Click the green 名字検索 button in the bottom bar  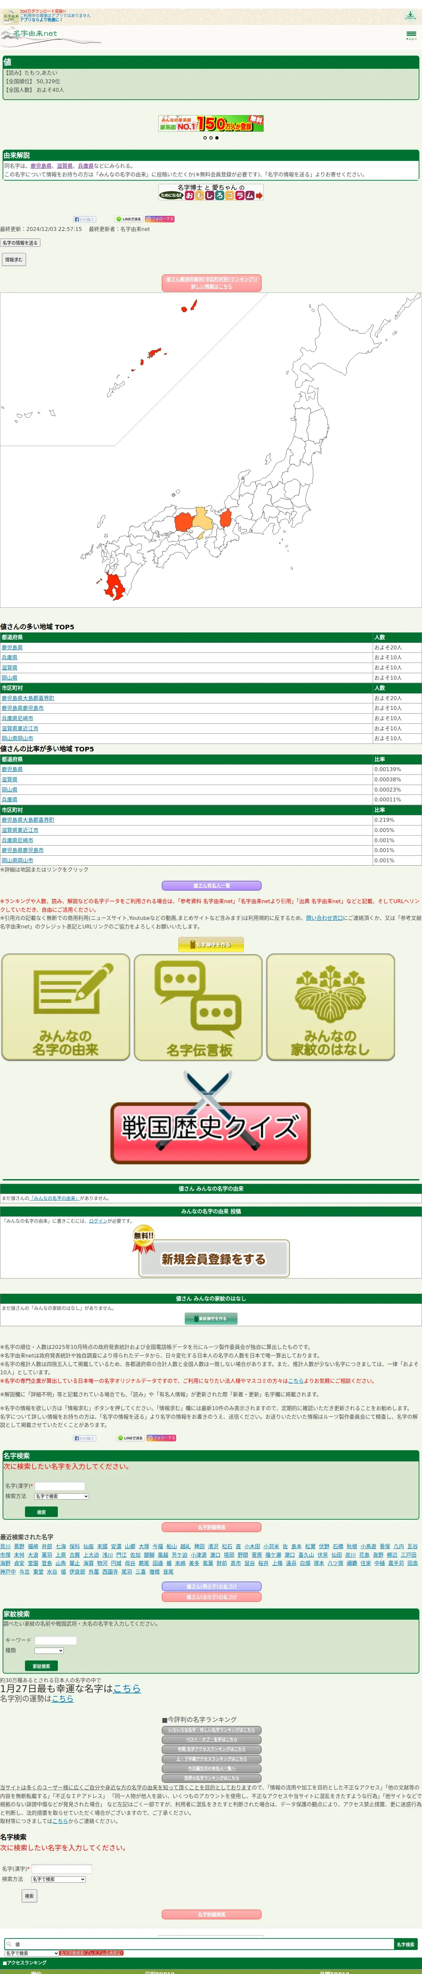click(405, 1944)
